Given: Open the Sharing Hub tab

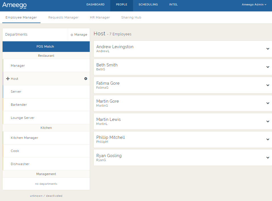Looking at the screenshot, I should (x=131, y=17).
